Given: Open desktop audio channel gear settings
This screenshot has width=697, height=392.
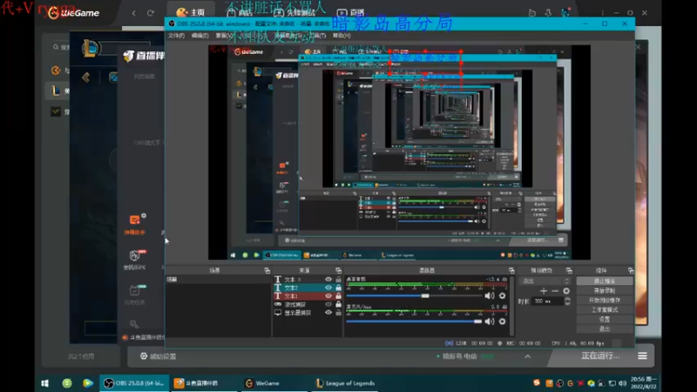Looking at the screenshot, I should (503, 295).
